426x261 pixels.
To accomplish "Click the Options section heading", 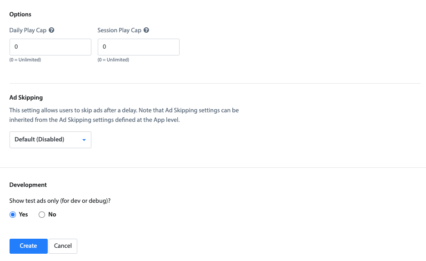I will [20, 15].
